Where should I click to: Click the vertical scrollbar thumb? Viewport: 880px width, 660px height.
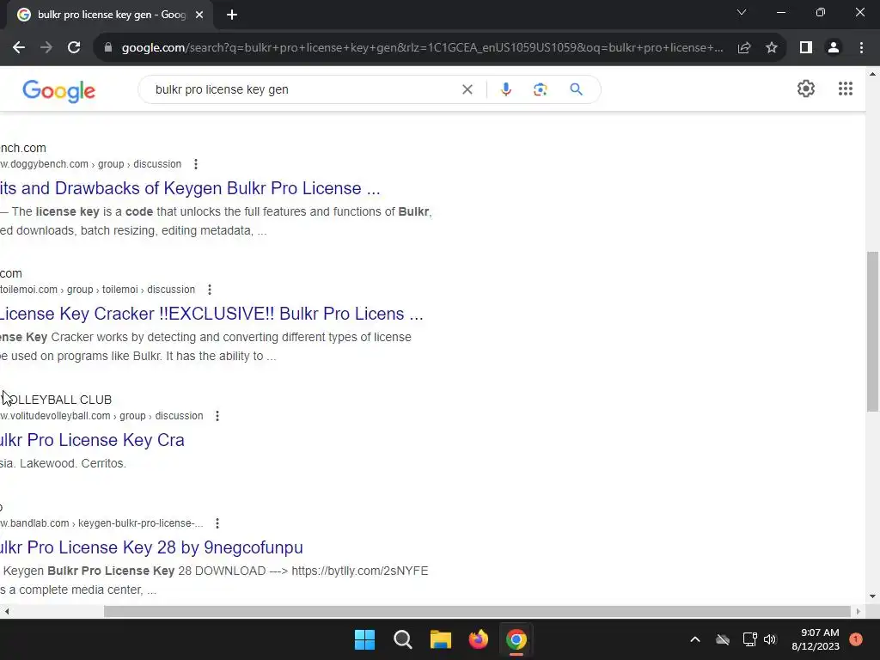coord(873,331)
